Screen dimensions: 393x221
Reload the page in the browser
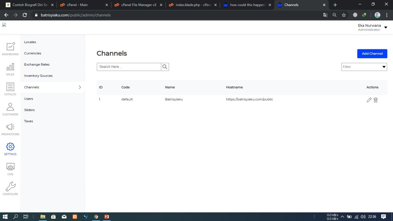pos(25,15)
